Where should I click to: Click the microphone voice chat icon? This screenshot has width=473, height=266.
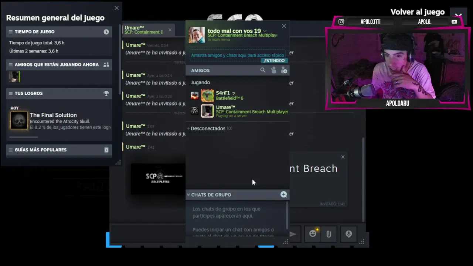348,234
